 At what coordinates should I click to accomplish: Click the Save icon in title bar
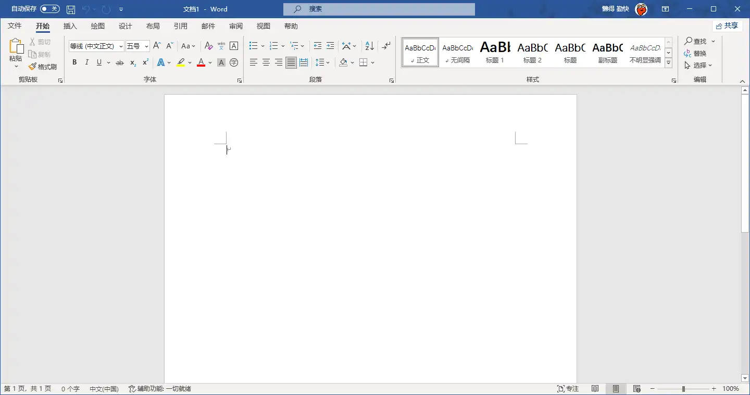coord(71,9)
